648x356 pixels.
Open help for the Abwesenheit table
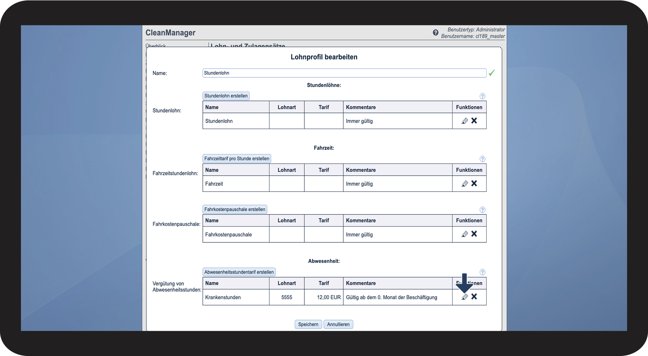click(483, 272)
